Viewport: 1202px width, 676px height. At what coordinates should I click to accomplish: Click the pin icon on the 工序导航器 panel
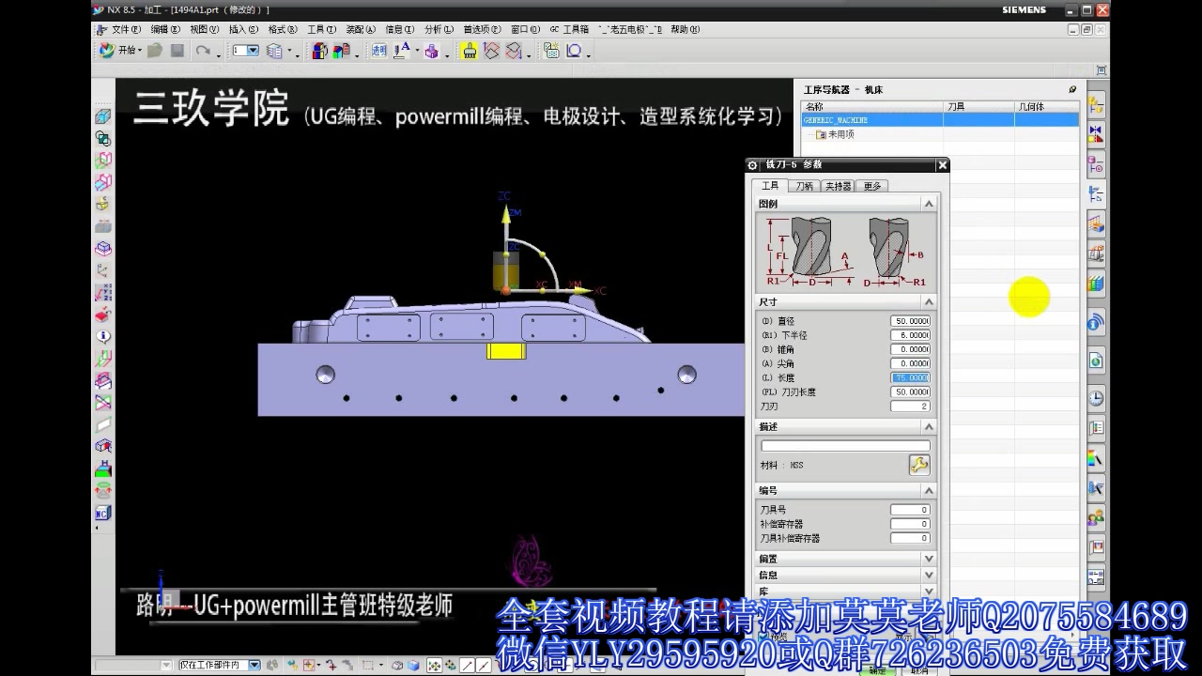click(1071, 88)
